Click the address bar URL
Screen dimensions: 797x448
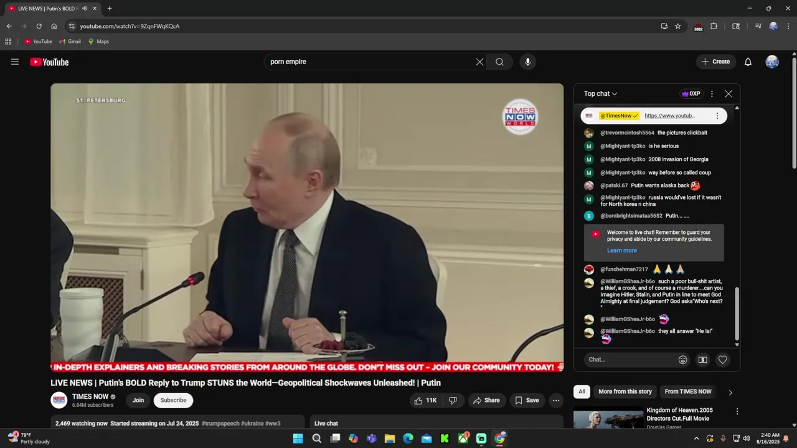pos(130,26)
